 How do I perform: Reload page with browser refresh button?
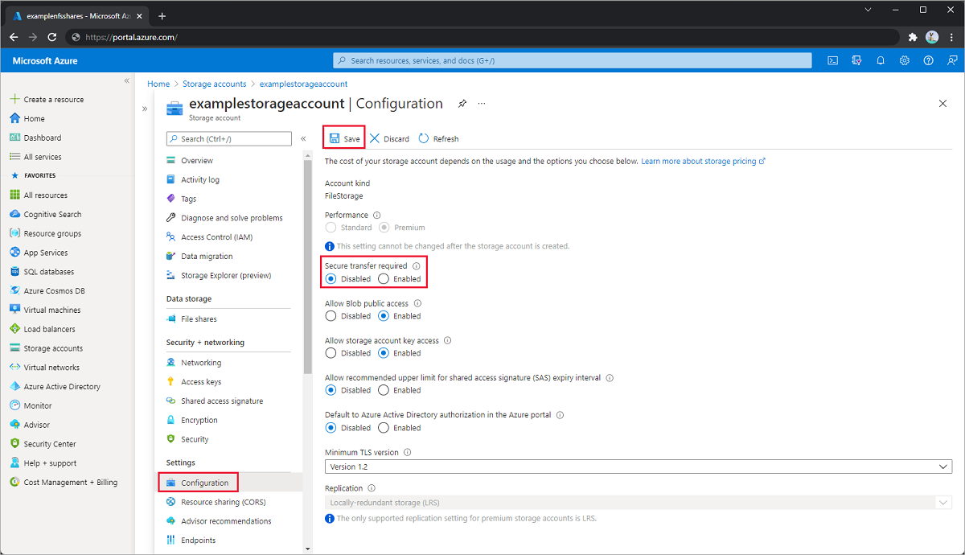[x=52, y=37]
